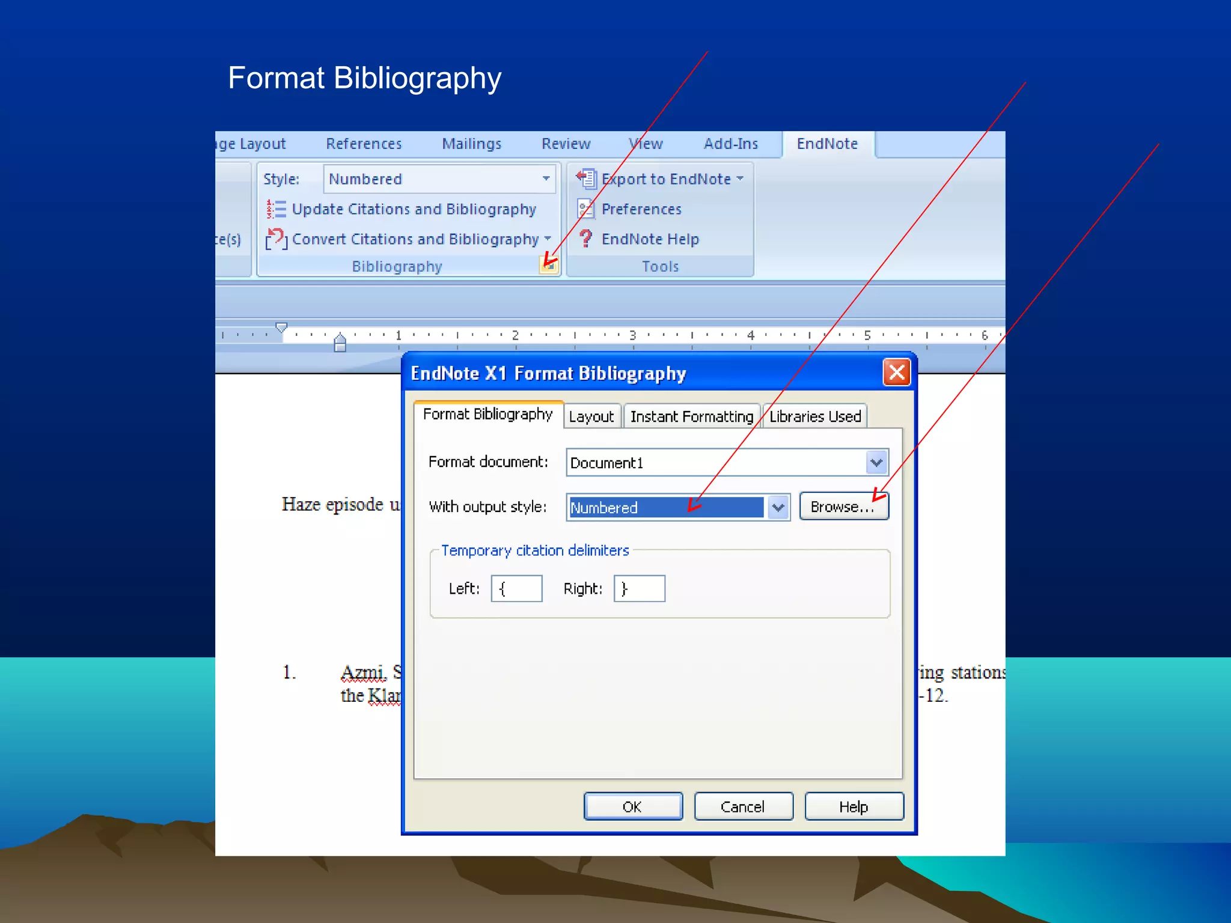Click the Convert Citations and Bibliography icon

click(x=276, y=239)
